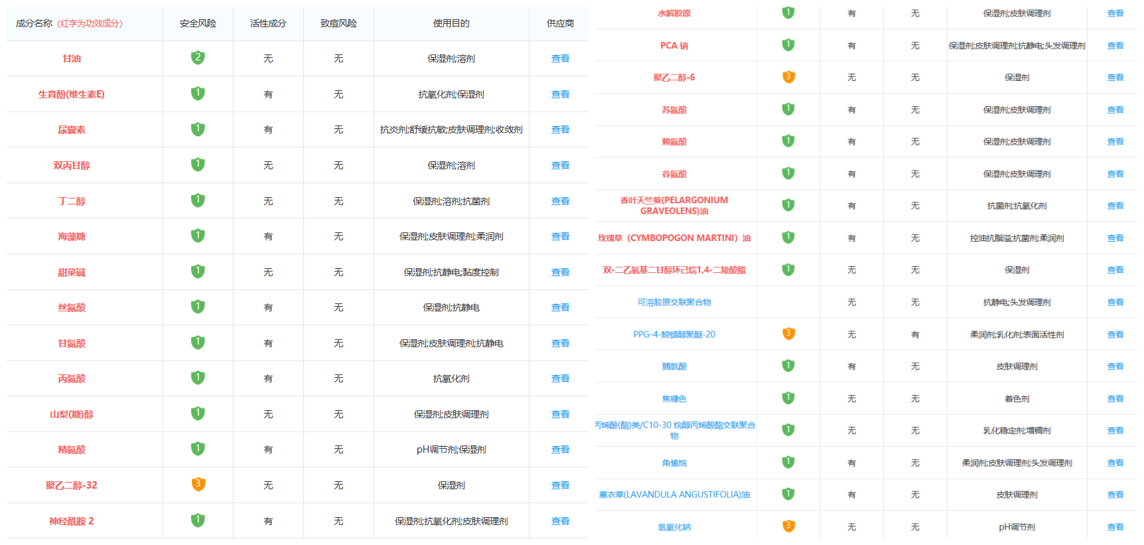Click 查看 link in 可溶胶原交联聚合物 row
Screen dimensions: 1144x545
(1115, 302)
